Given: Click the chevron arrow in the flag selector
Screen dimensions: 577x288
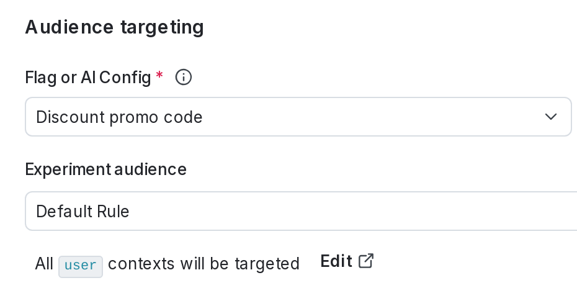Looking at the screenshot, I should (550, 117).
